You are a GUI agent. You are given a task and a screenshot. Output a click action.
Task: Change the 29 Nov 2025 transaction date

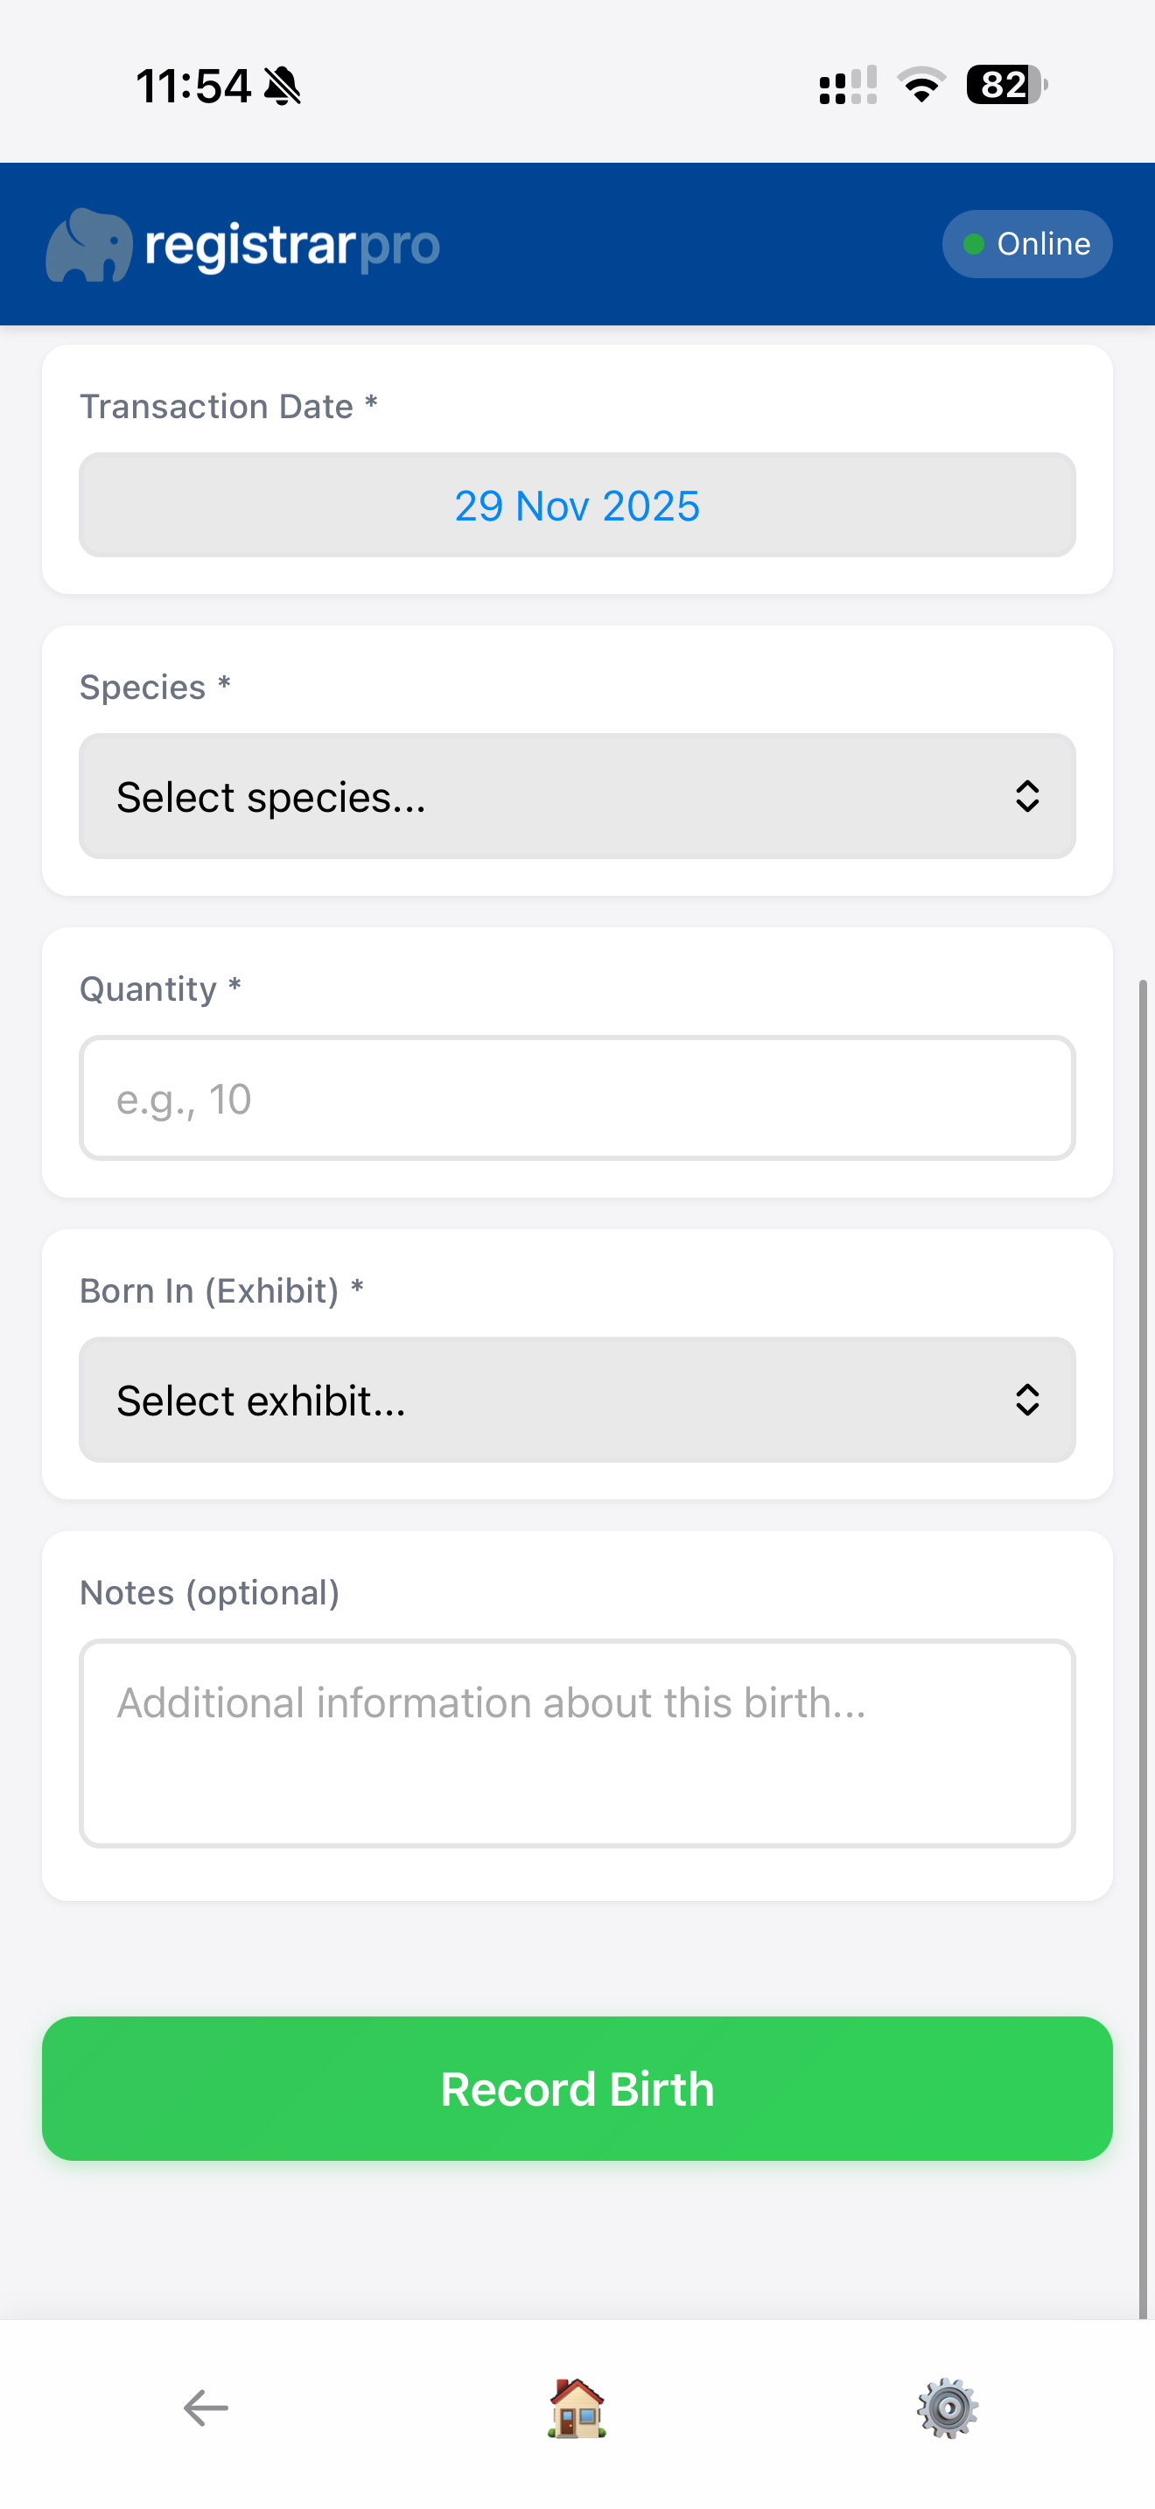pos(577,506)
